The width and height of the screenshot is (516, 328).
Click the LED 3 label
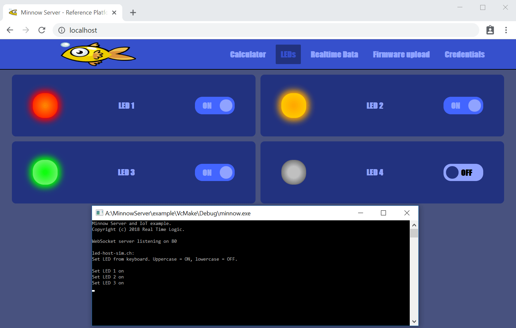point(126,172)
